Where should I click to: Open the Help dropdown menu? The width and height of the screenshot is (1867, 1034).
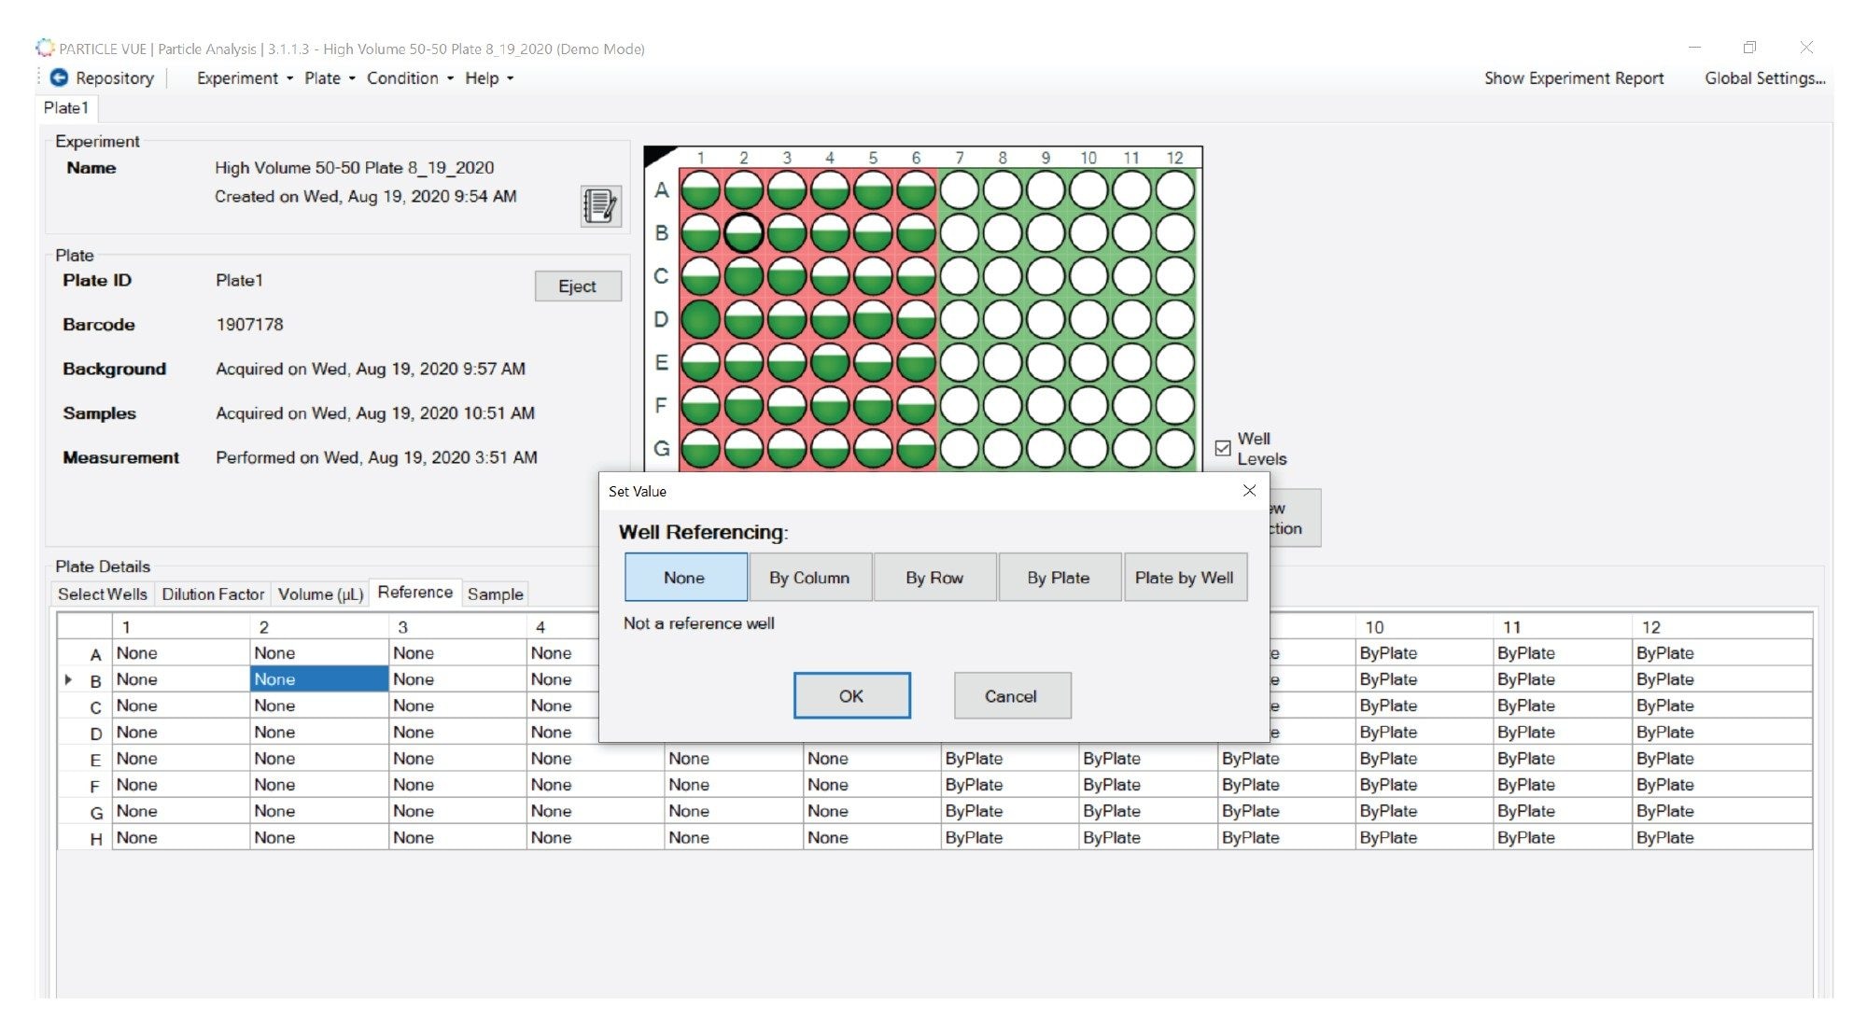tap(484, 78)
